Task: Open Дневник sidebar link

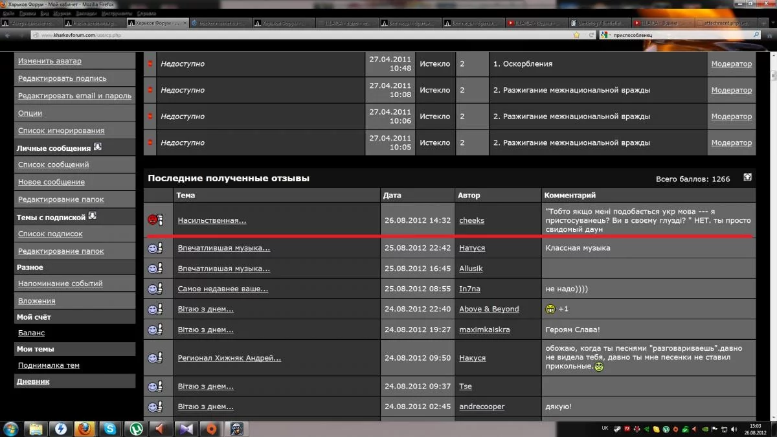Action: click(x=33, y=381)
